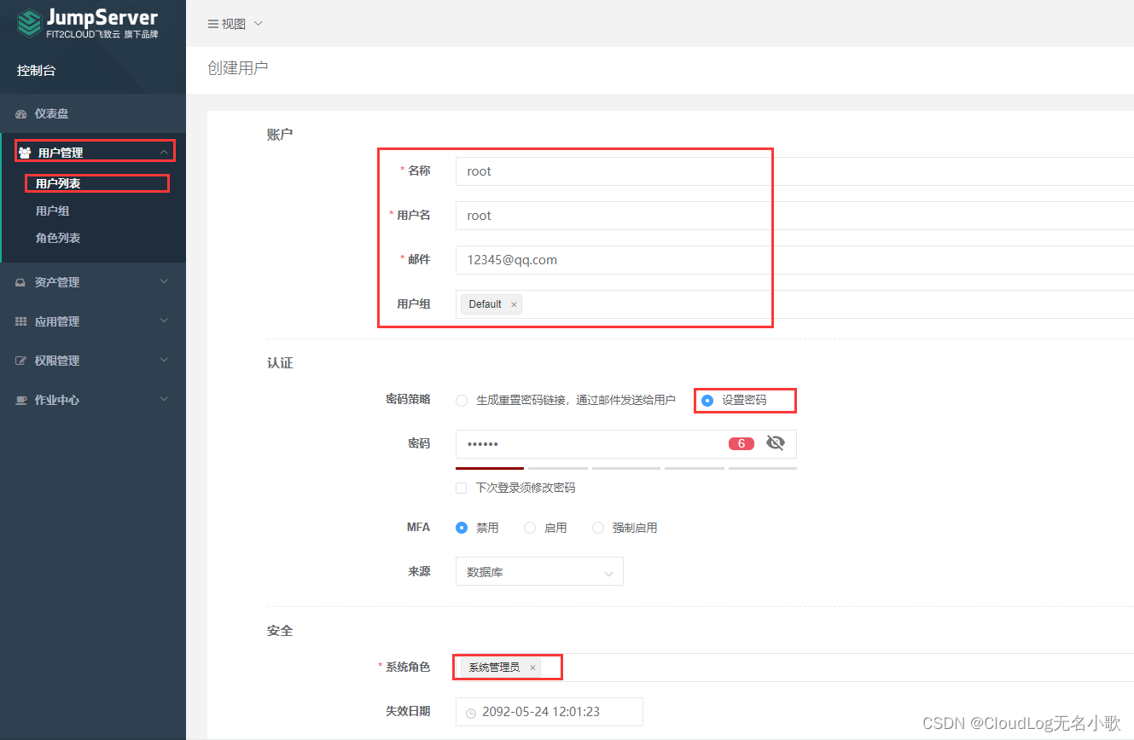
Task: Click the inbox icon beside 资产管理
Action: (x=21, y=282)
